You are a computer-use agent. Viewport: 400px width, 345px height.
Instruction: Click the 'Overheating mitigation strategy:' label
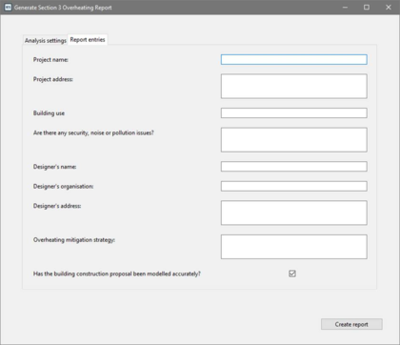[x=74, y=240]
